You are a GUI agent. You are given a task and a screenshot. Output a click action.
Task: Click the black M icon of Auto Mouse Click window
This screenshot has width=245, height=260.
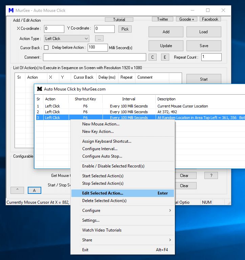[x=39, y=89]
